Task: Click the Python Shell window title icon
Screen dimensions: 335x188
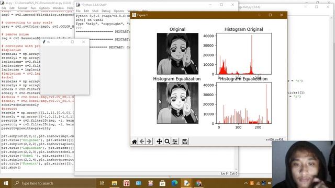Action: click(x=78, y=5)
